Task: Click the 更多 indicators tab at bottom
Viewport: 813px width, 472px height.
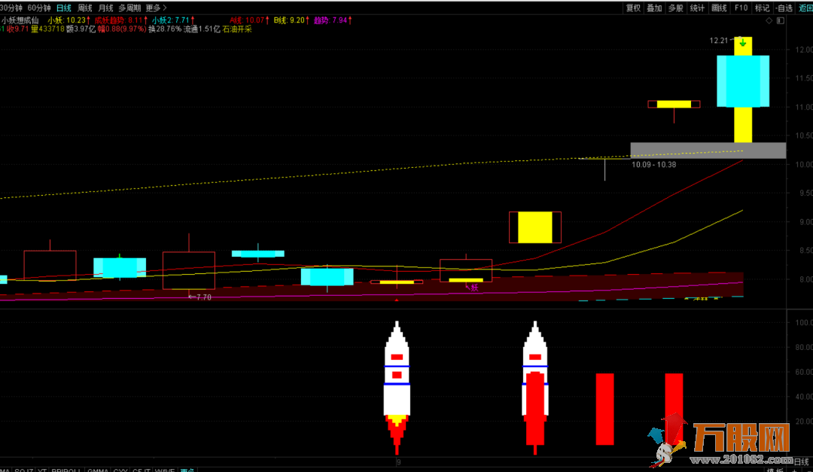Action: tap(187, 470)
